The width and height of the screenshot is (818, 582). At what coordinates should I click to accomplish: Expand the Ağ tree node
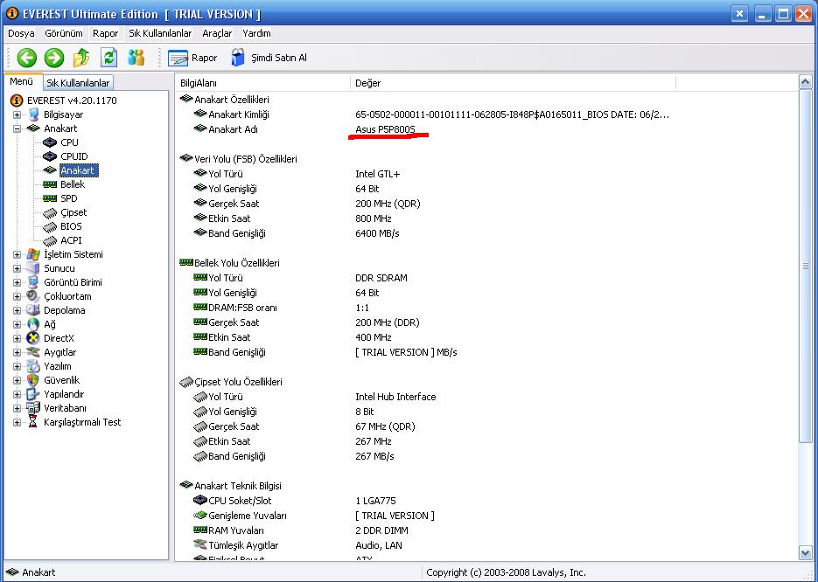pyautogui.click(x=17, y=324)
